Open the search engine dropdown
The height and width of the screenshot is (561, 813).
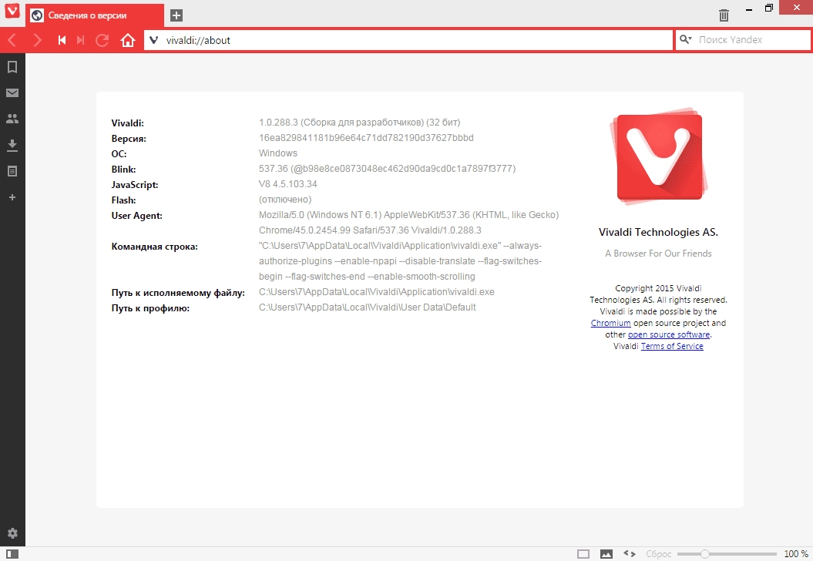685,39
